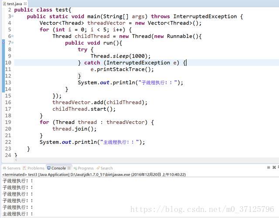Click Remove Launch X icon in Console
279x218 pixels.
274,167
